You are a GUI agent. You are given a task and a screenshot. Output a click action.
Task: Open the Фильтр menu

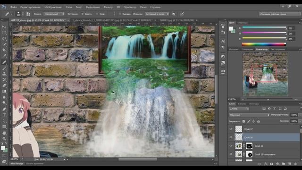point(108,7)
